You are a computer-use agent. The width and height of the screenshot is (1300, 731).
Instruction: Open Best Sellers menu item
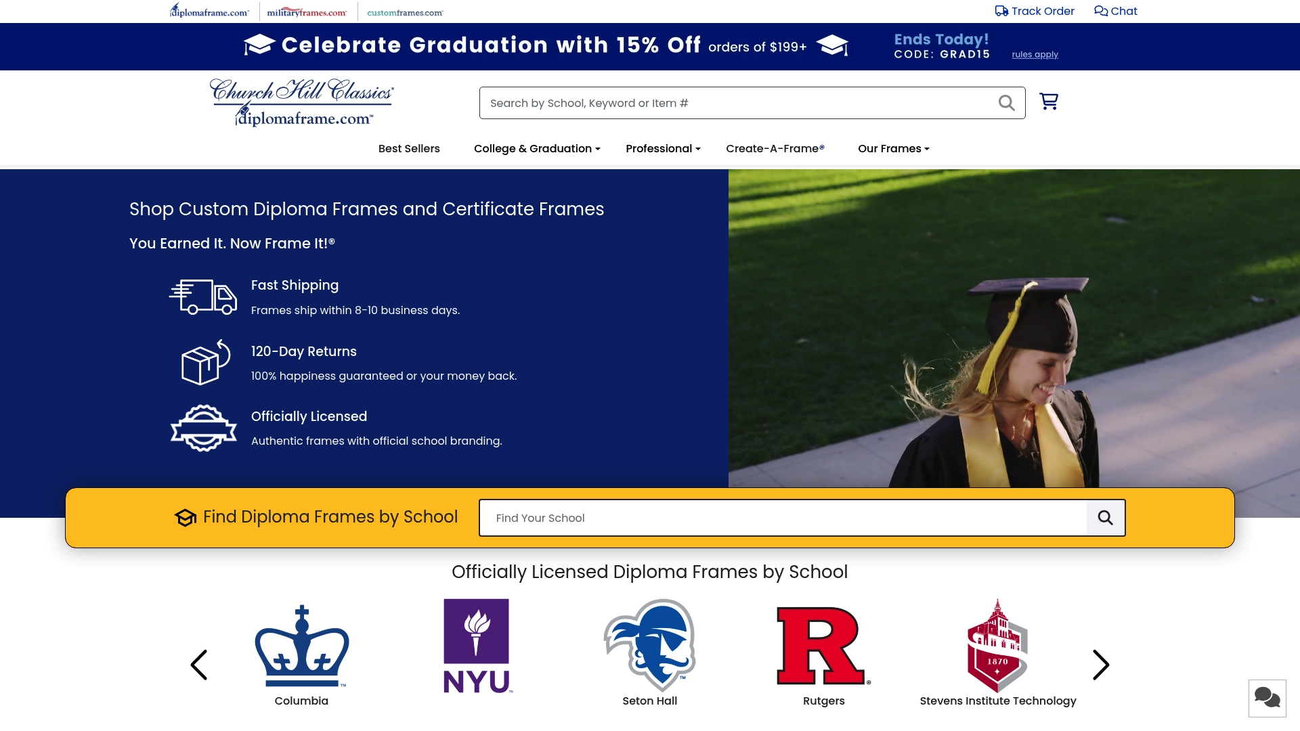pyautogui.click(x=409, y=149)
